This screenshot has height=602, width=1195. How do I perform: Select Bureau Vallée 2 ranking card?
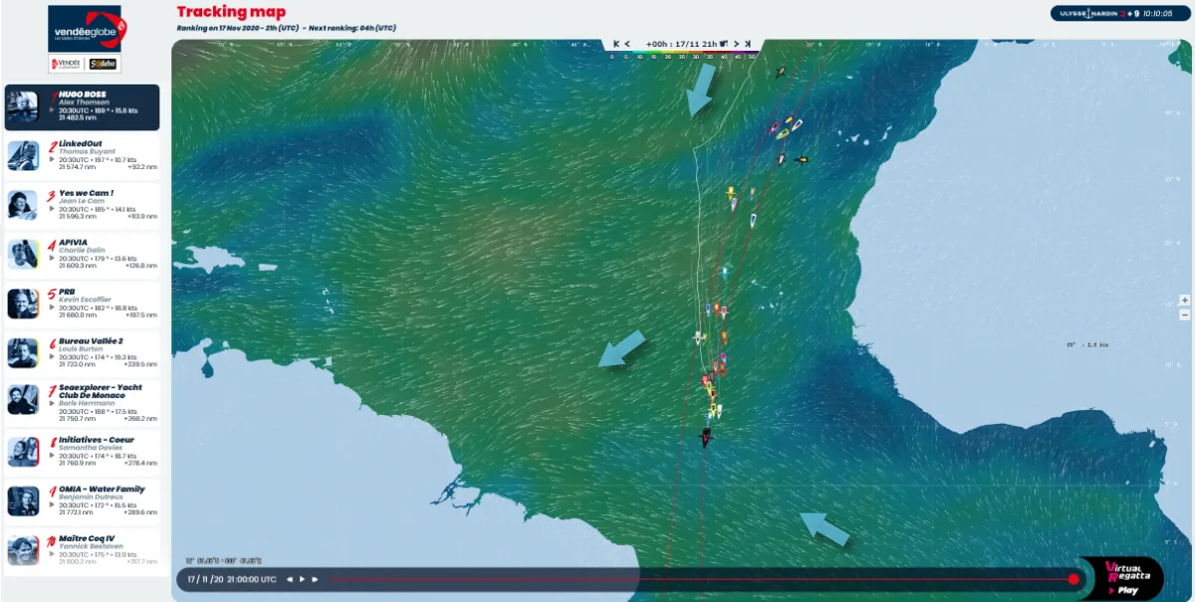[x=81, y=353]
